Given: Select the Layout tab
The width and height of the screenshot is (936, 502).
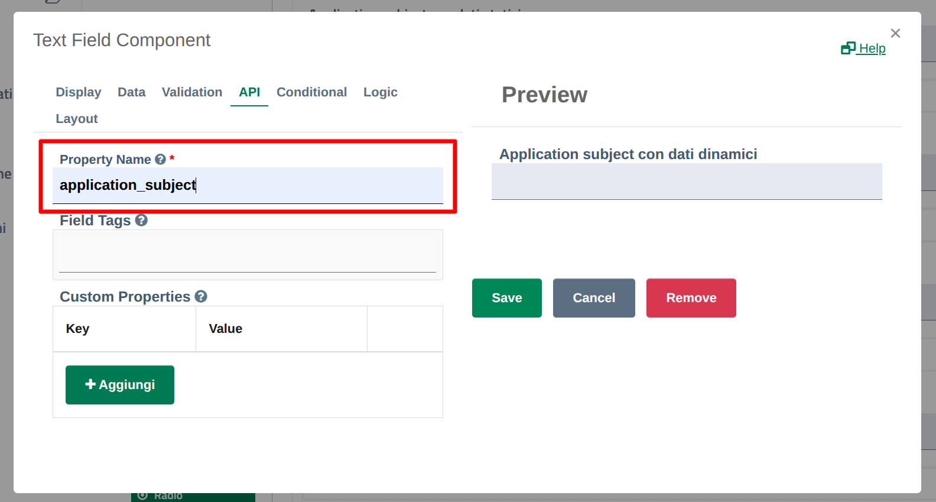Looking at the screenshot, I should 77,119.
